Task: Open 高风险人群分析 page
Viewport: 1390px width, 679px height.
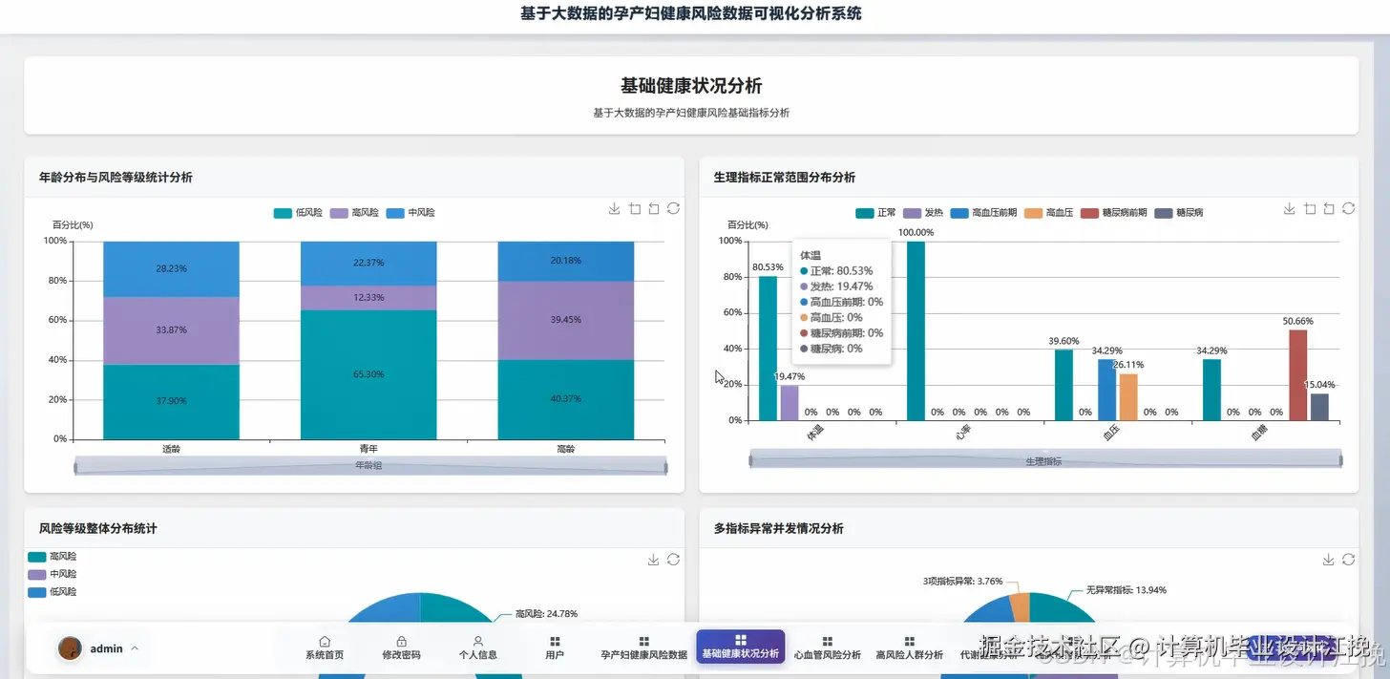Action: click(909, 648)
